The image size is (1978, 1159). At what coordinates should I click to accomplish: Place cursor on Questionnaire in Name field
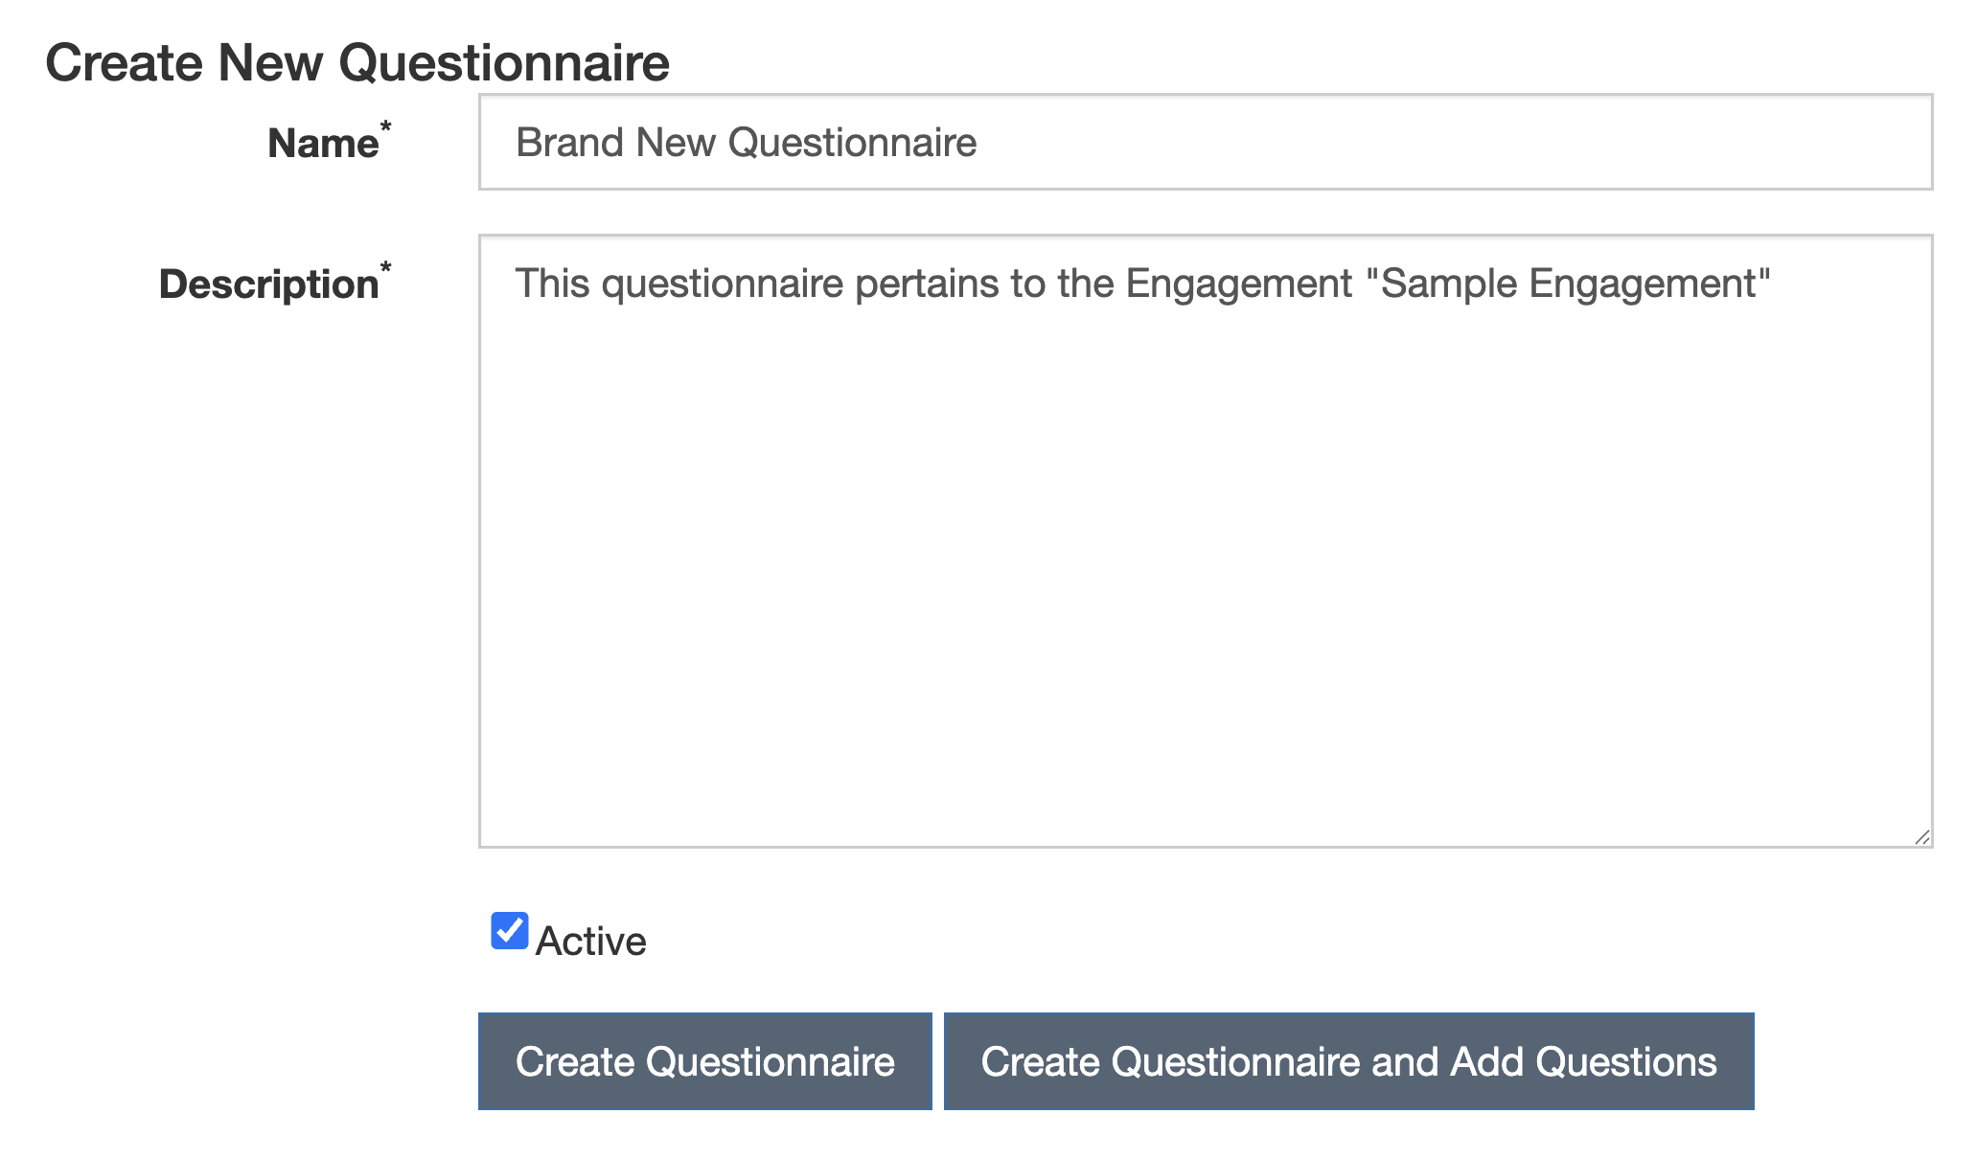852,143
